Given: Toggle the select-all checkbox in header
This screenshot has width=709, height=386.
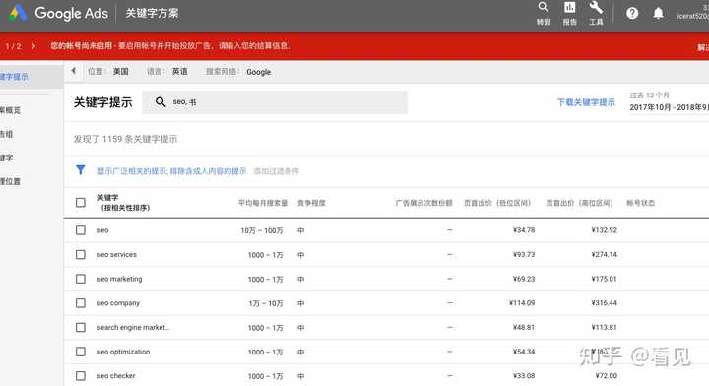Looking at the screenshot, I should 81,203.
